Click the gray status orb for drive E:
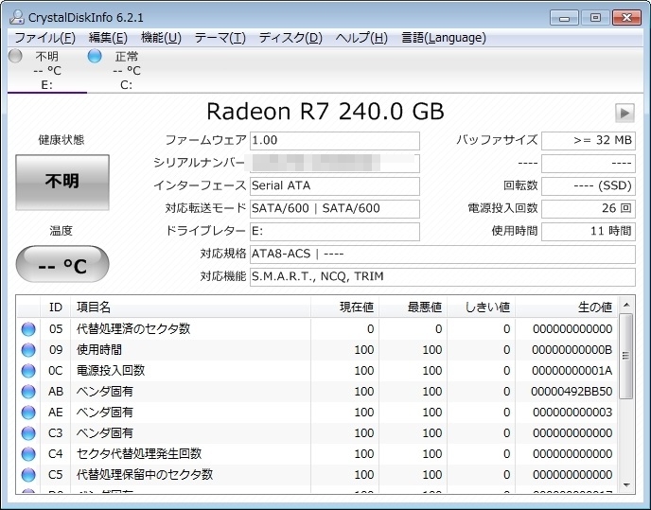This screenshot has width=651, height=510. coord(15,56)
